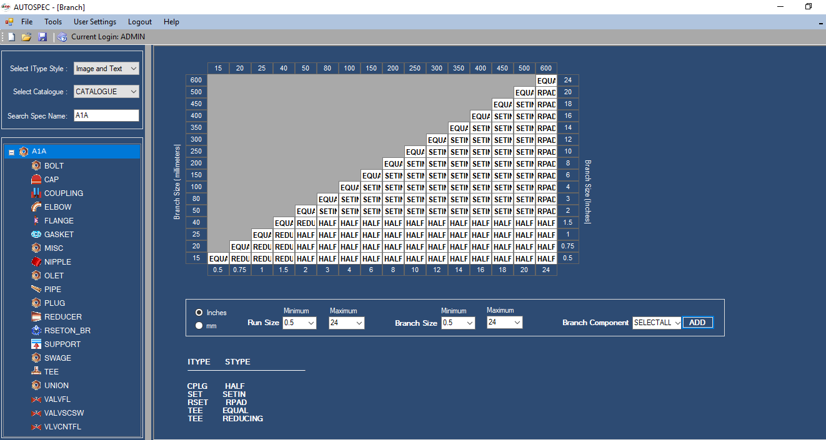Open the User Settings menu

pyautogui.click(x=95, y=22)
